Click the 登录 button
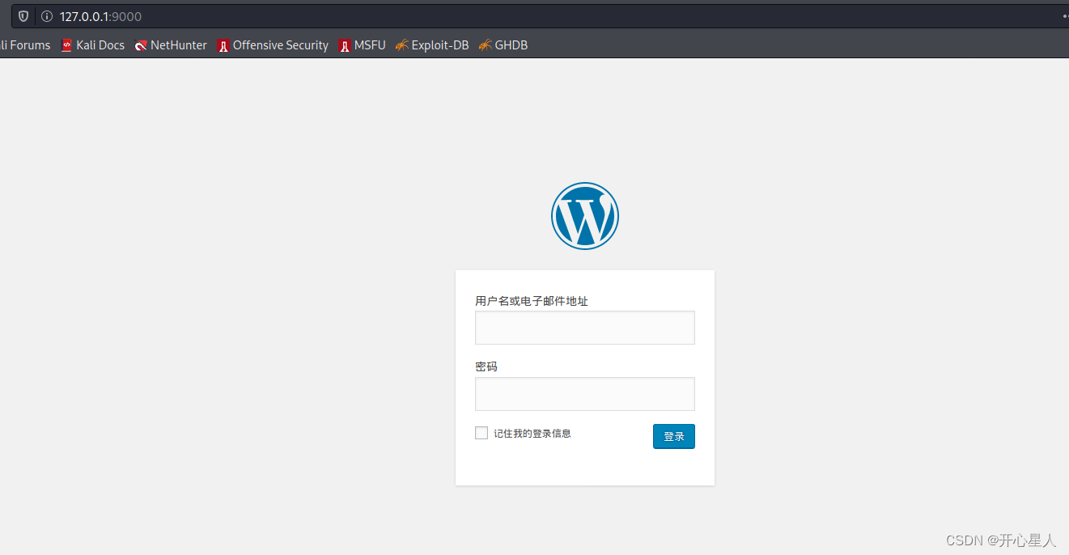This screenshot has width=1069, height=555. coord(673,436)
